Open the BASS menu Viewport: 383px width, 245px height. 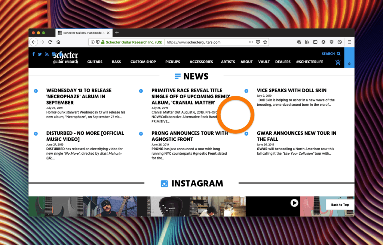[116, 62]
